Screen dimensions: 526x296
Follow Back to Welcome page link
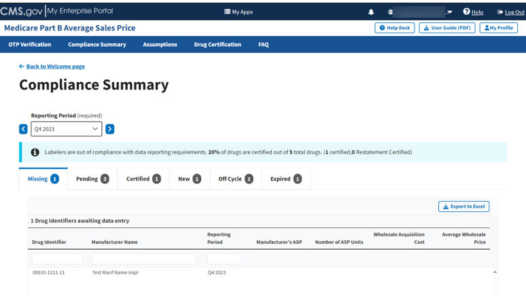pyautogui.click(x=52, y=67)
